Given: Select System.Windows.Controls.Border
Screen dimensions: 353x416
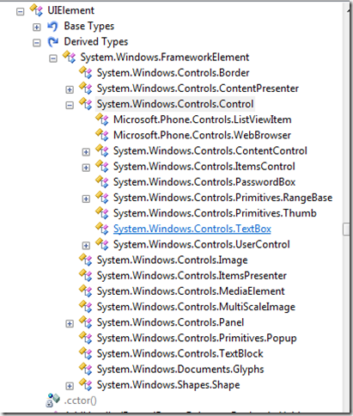Looking at the screenshot, I should pos(173,73).
